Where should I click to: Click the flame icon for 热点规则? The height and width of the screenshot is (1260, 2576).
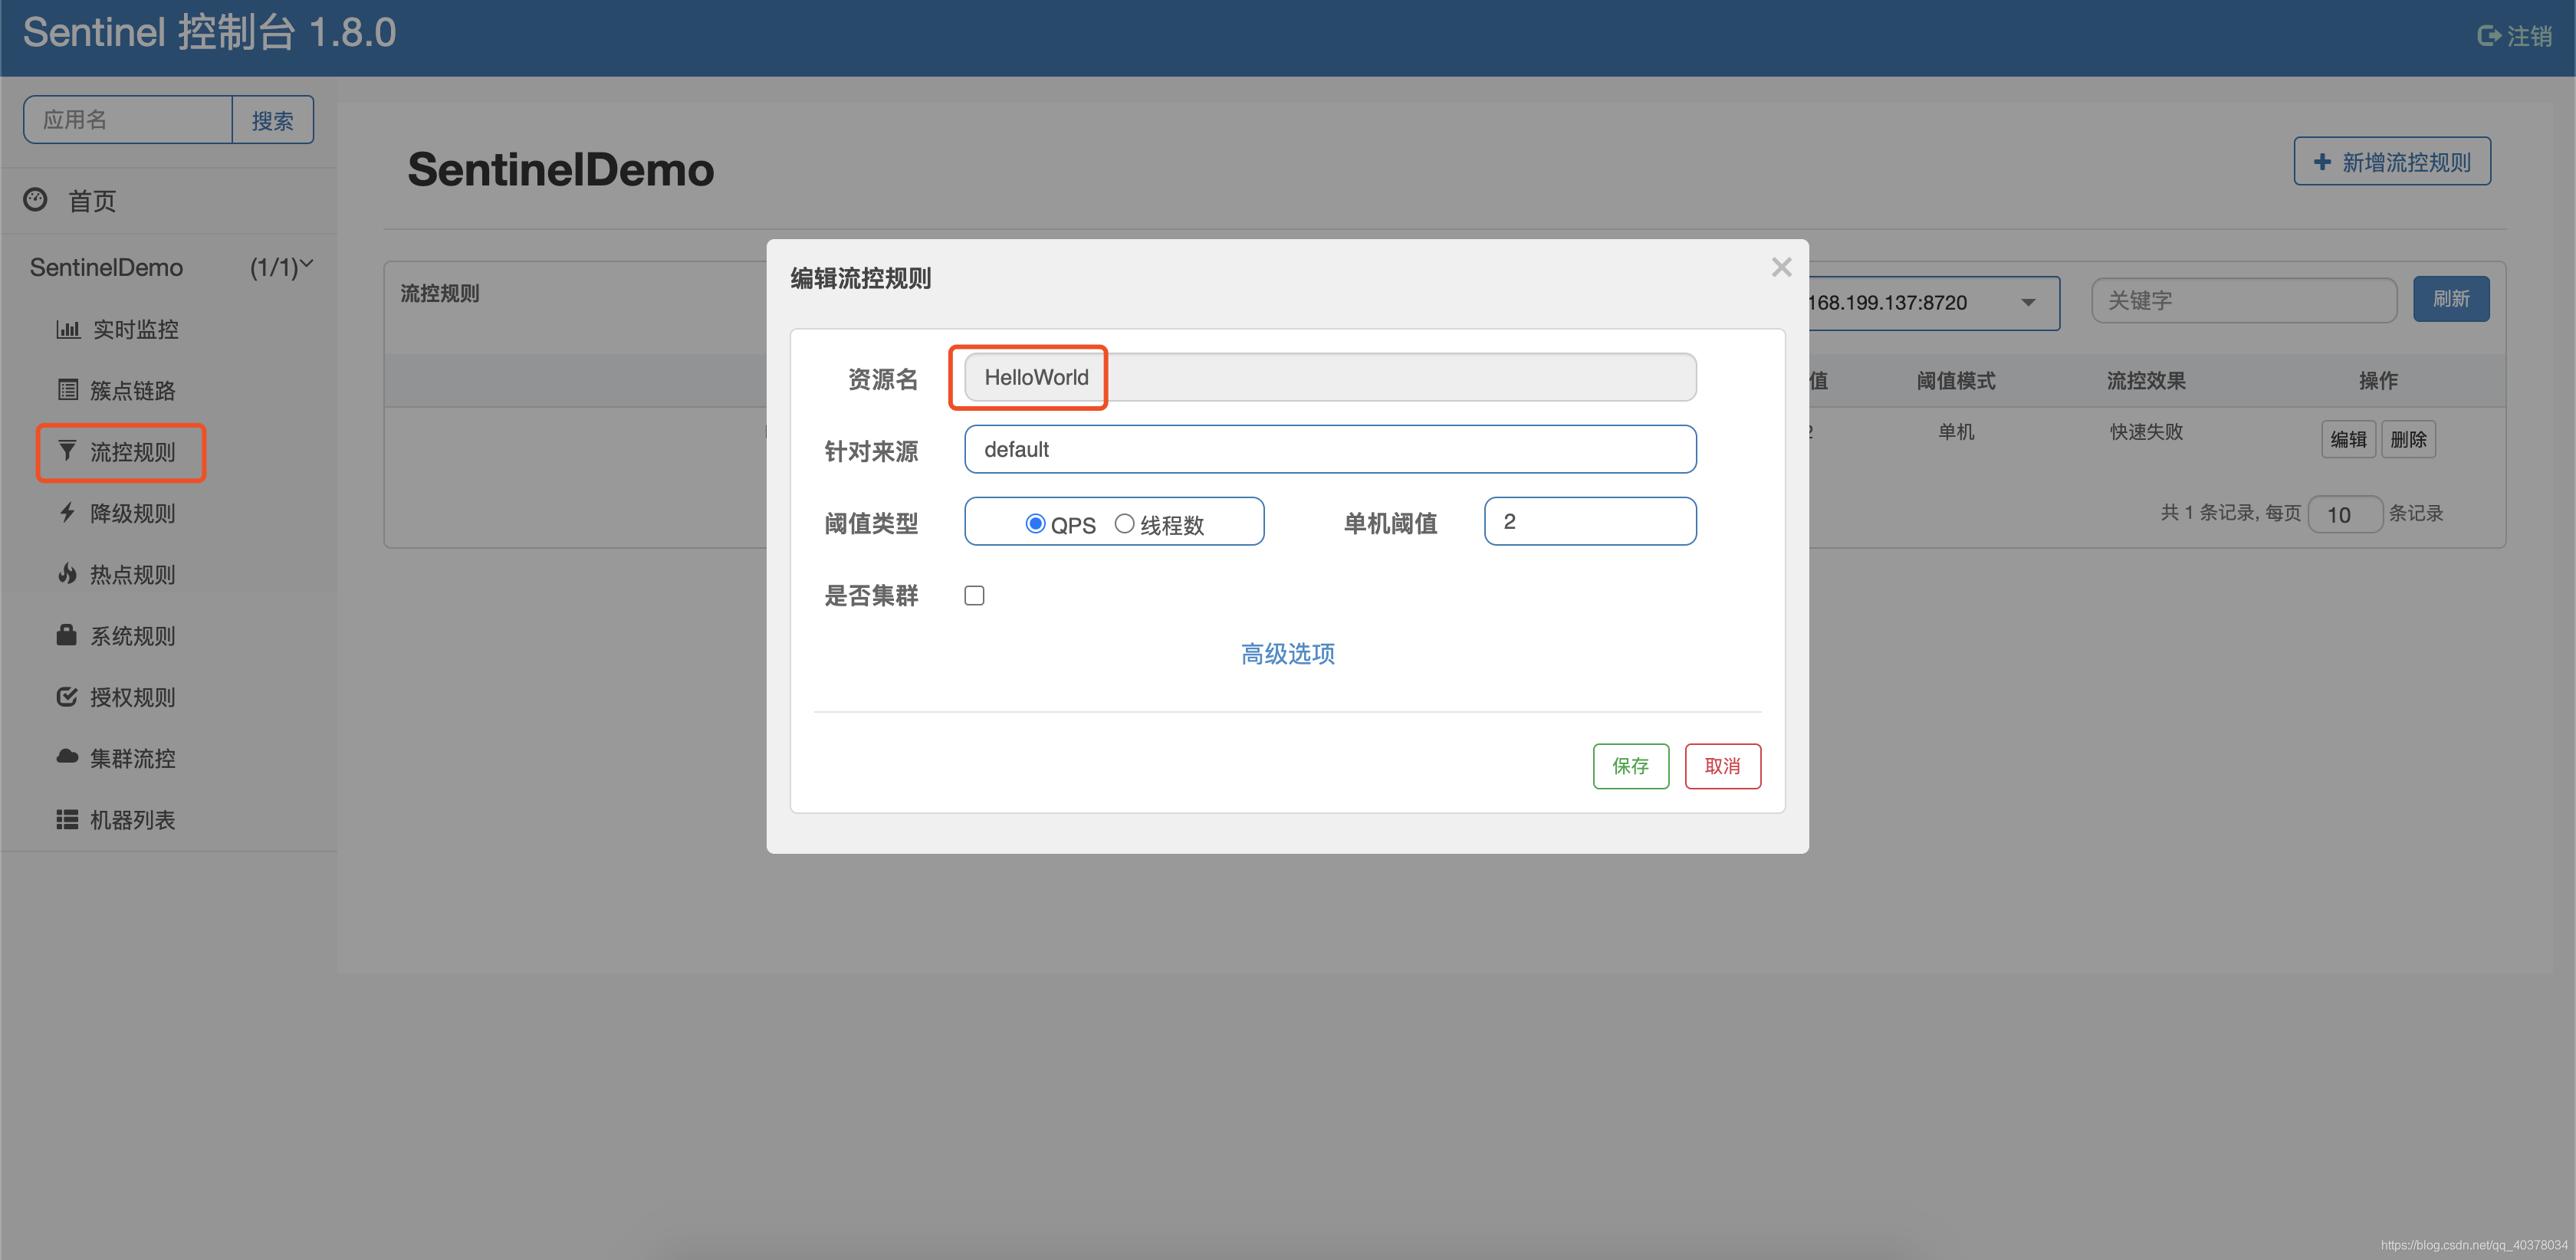(67, 573)
